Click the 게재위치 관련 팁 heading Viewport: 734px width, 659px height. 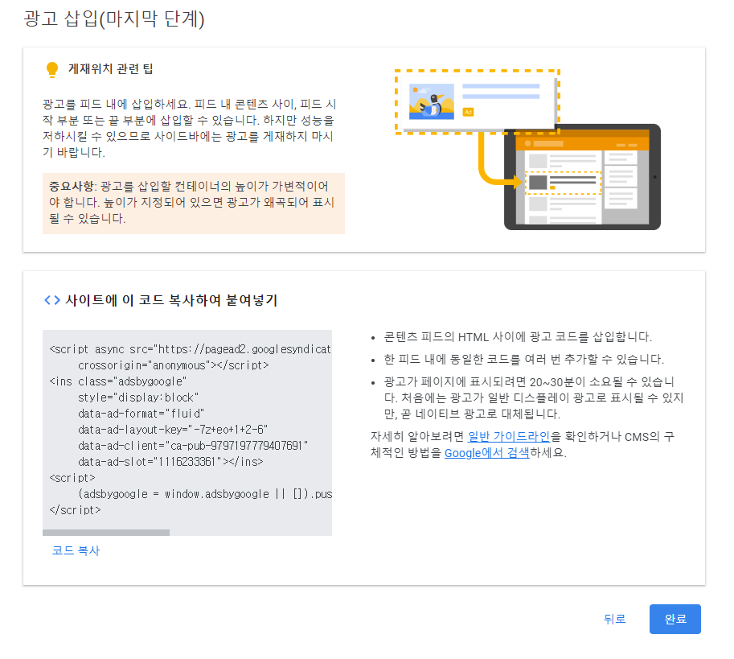click(x=110, y=69)
